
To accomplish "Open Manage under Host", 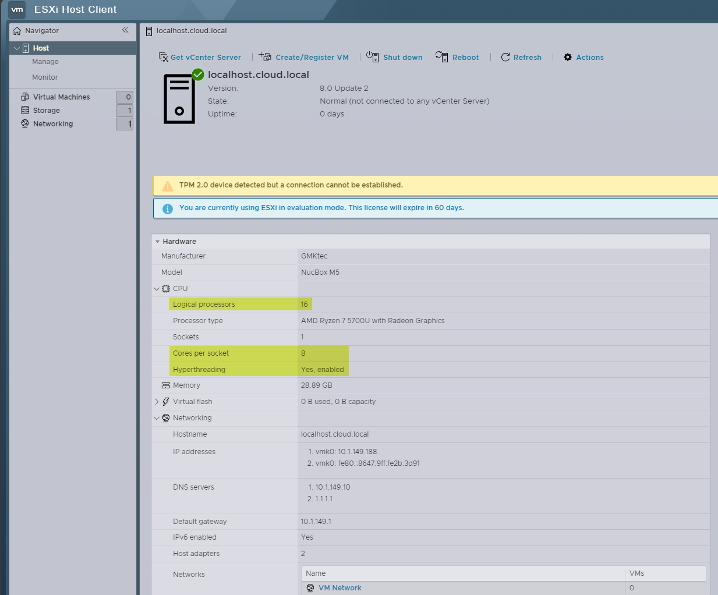I will (45, 62).
